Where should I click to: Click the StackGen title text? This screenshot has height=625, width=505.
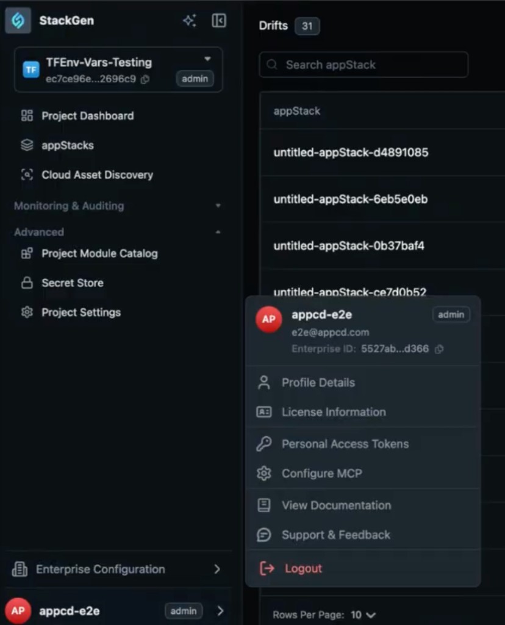[x=66, y=20]
